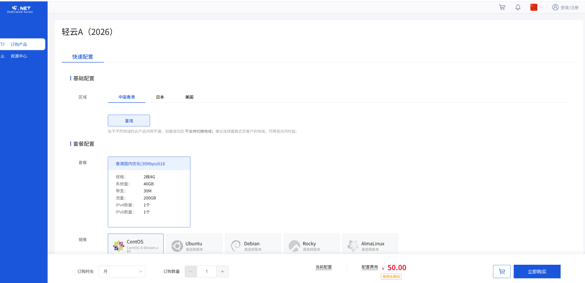Click the 订购产品 cart icon in sidebar
Viewport: 585px width, 283px height.
(3, 44)
